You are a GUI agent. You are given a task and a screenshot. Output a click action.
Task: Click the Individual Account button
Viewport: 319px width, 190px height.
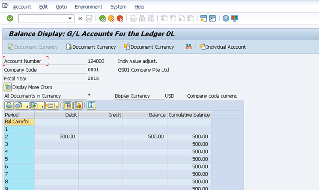tap(223, 47)
